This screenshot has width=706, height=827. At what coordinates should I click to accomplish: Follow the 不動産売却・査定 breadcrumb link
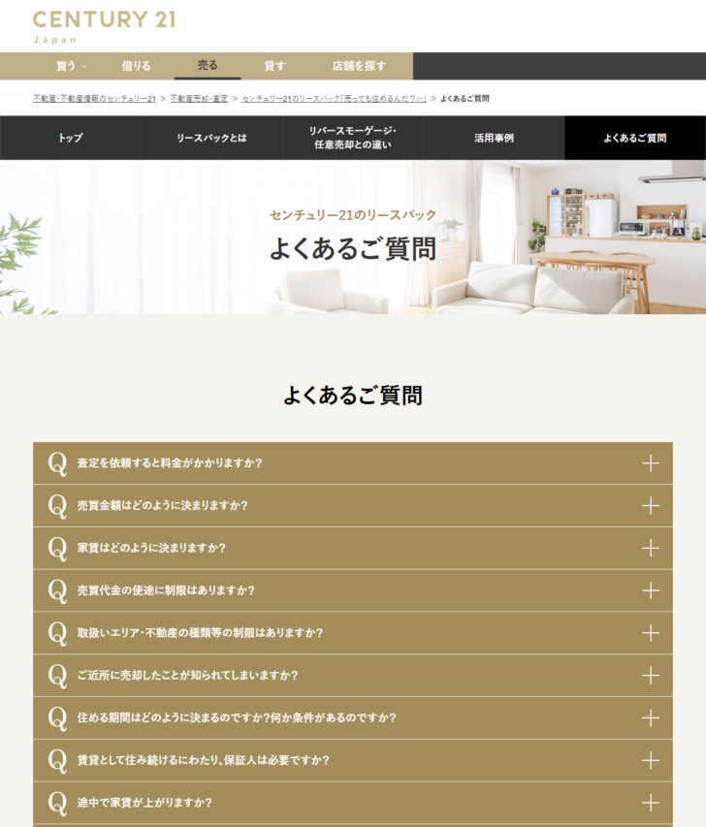199,99
